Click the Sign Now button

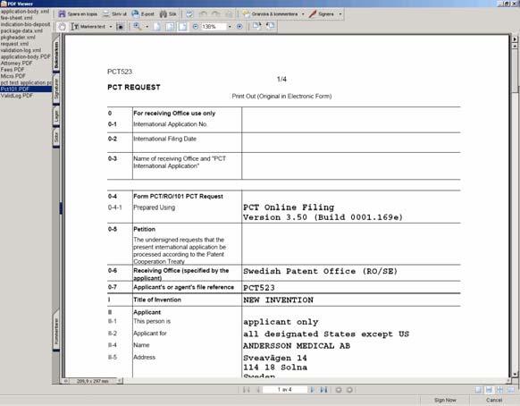tap(445, 400)
